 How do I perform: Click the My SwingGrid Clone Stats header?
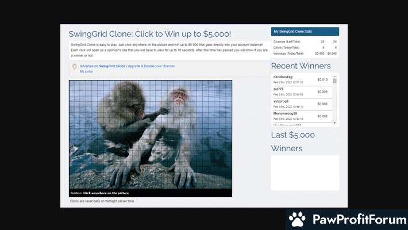305,32
